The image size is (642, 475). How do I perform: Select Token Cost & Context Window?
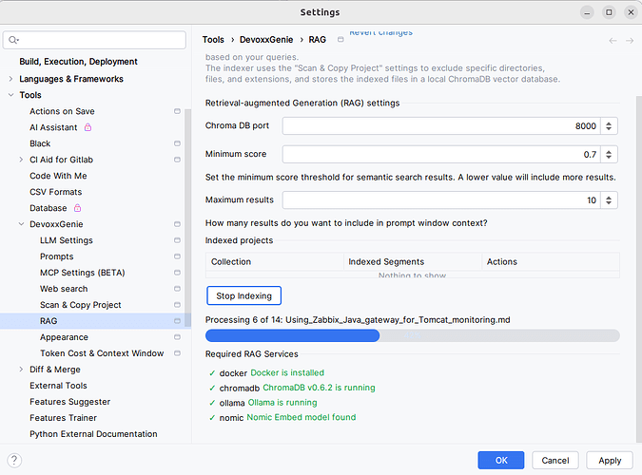point(102,353)
